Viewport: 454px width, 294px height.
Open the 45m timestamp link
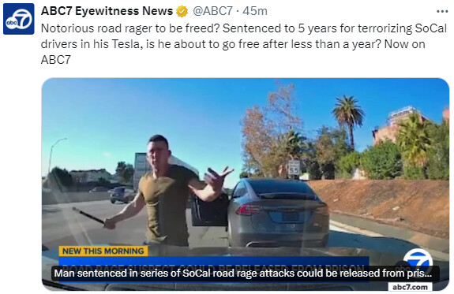coord(255,11)
